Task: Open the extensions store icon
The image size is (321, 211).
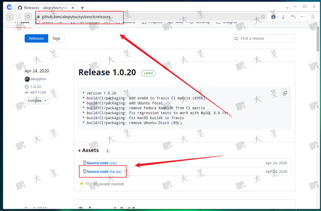Action: (274, 17)
